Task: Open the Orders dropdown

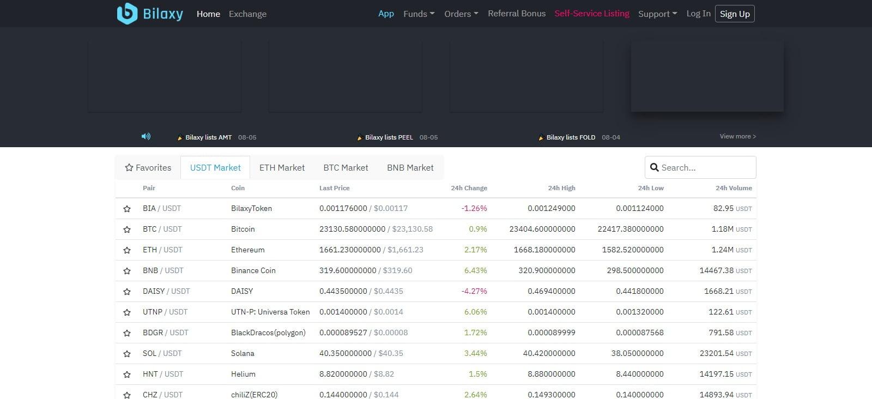Action: tap(461, 14)
